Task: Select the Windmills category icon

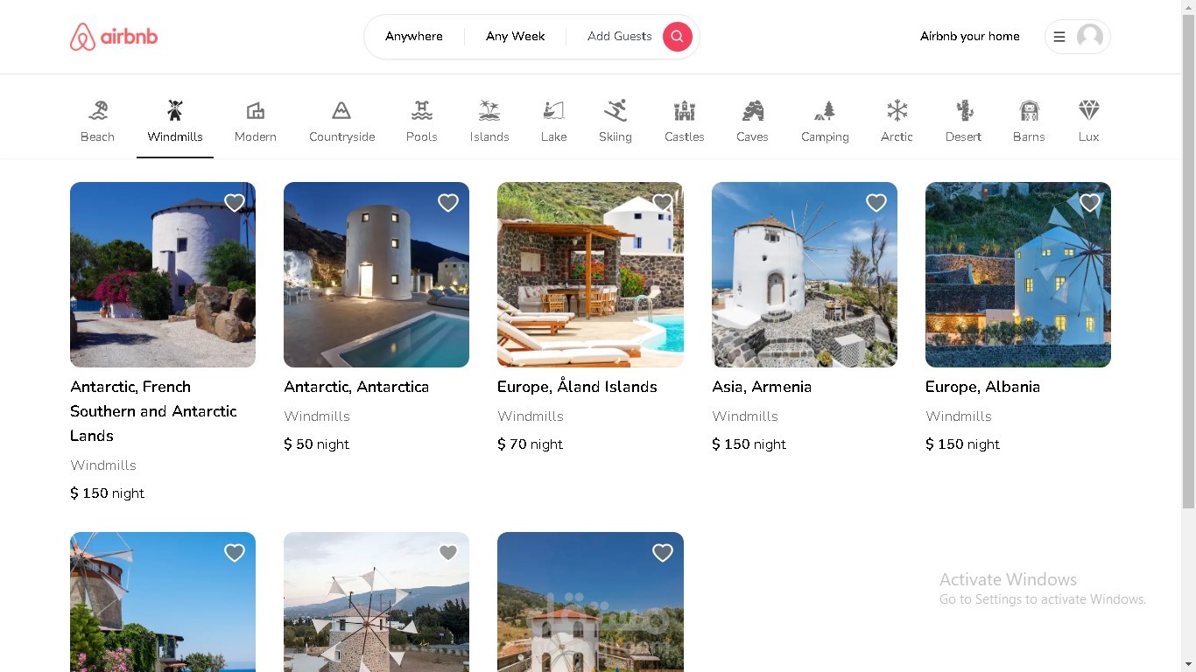Action: tap(175, 110)
